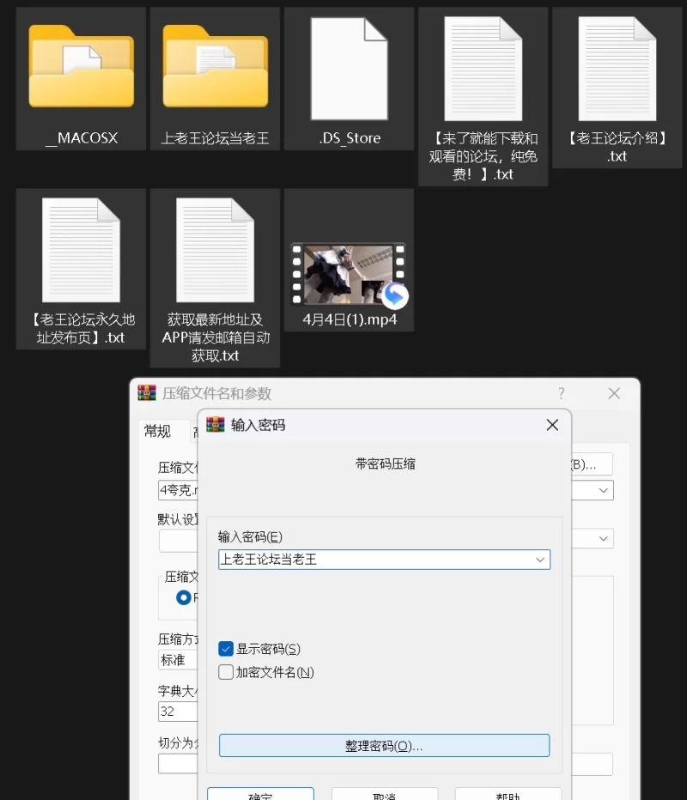687x800 pixels.
Task: Click the 整理密码 button
Action: coord(384,746)
